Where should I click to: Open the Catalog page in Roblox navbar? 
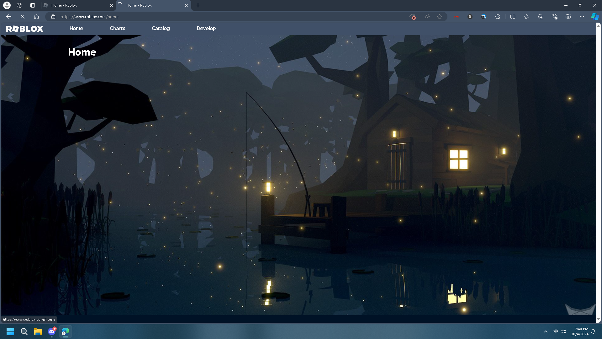[161, 28]
